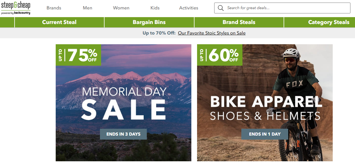Image resolution: width=355 pixels, height=163 pixels.
Task: Switch to the Current Steal tab
Action: click(59, 22)
